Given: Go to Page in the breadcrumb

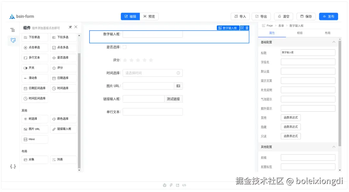Looking at the screenshot, I should 270,25.
